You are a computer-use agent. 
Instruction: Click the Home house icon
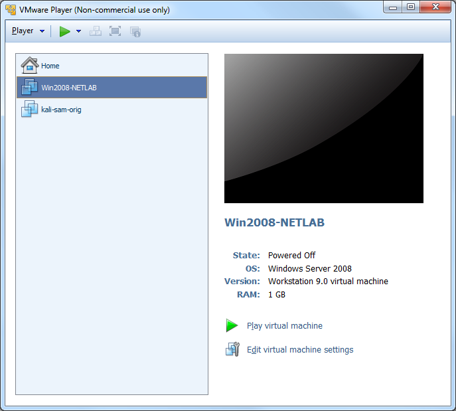pyautogui.click(x=29, y=65)
